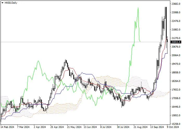The height and width of the screenshot is (130, 182).
Task: Click the 19470.0 price axis label
Action: point(176,64)
